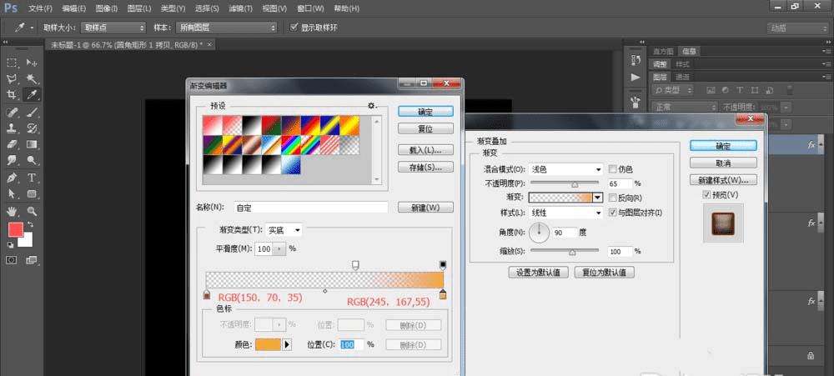This screenshot has width=834, height=376.
Task: Expand the 样式 style dropdown set to 线性
Action: point(566,213)
